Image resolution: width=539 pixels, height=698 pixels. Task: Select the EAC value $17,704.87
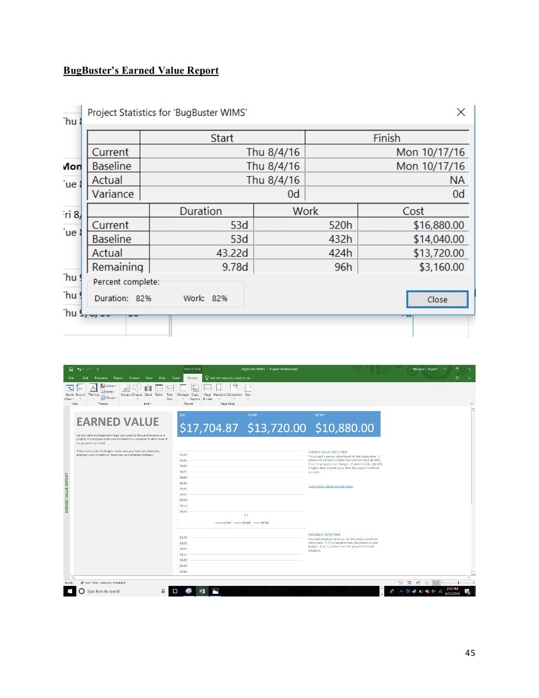coord(209,428)
